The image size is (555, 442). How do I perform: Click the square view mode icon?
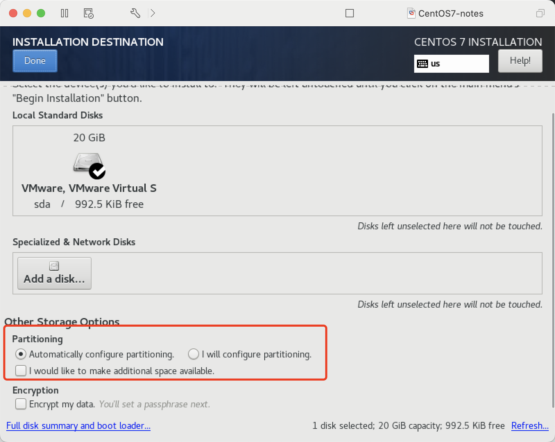coord(350,13)
